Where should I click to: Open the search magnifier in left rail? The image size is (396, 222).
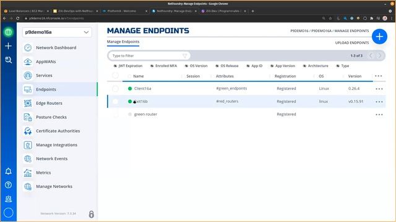click(8, 60)
